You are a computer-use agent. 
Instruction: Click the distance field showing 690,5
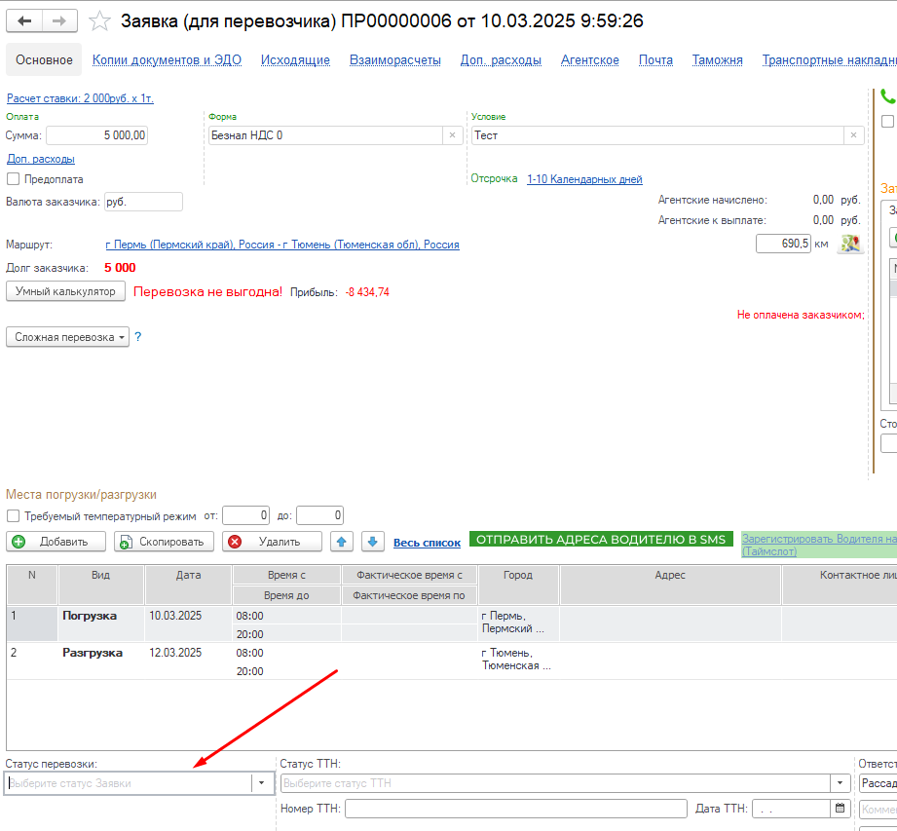pyautogui.click(x=783, y=244)
